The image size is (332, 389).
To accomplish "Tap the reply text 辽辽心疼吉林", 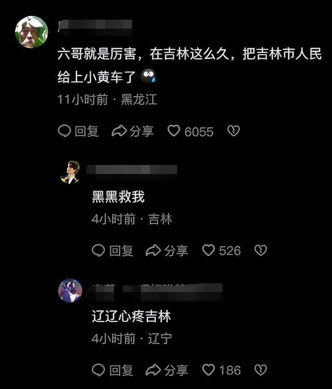I will click(x=131, y=316).
